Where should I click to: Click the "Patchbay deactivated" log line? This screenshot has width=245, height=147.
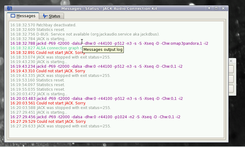tap(43, 25)
